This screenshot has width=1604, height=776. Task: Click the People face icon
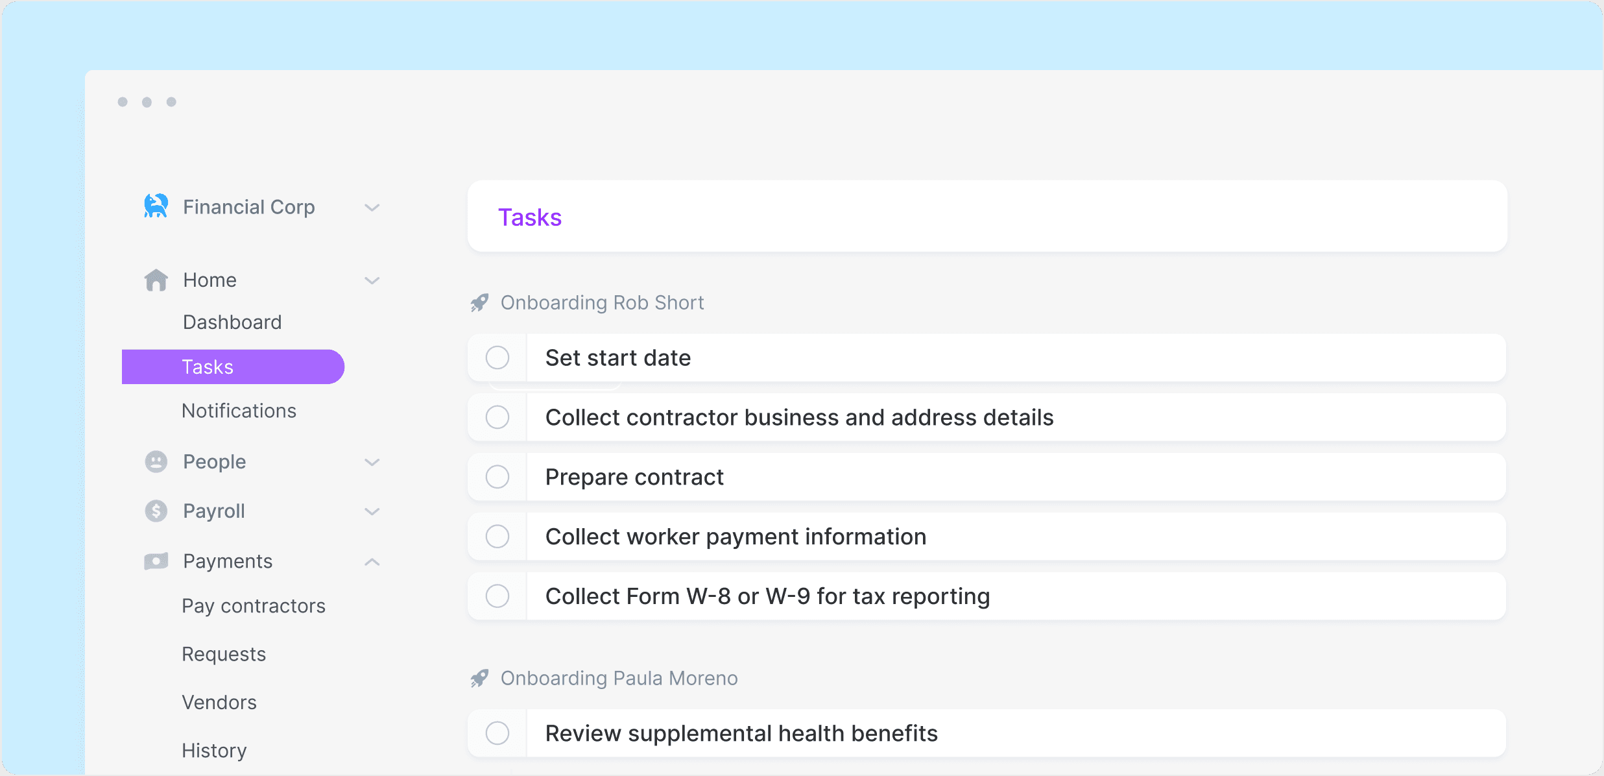pyautogui.click(x=156, y=462)
